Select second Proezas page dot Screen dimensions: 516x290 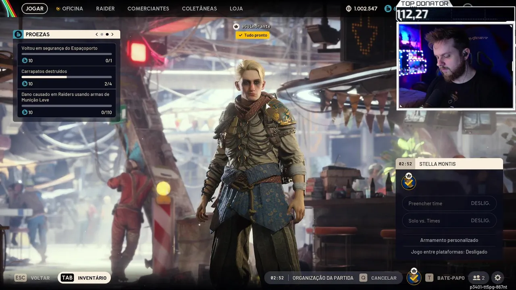tap(107, 34)
